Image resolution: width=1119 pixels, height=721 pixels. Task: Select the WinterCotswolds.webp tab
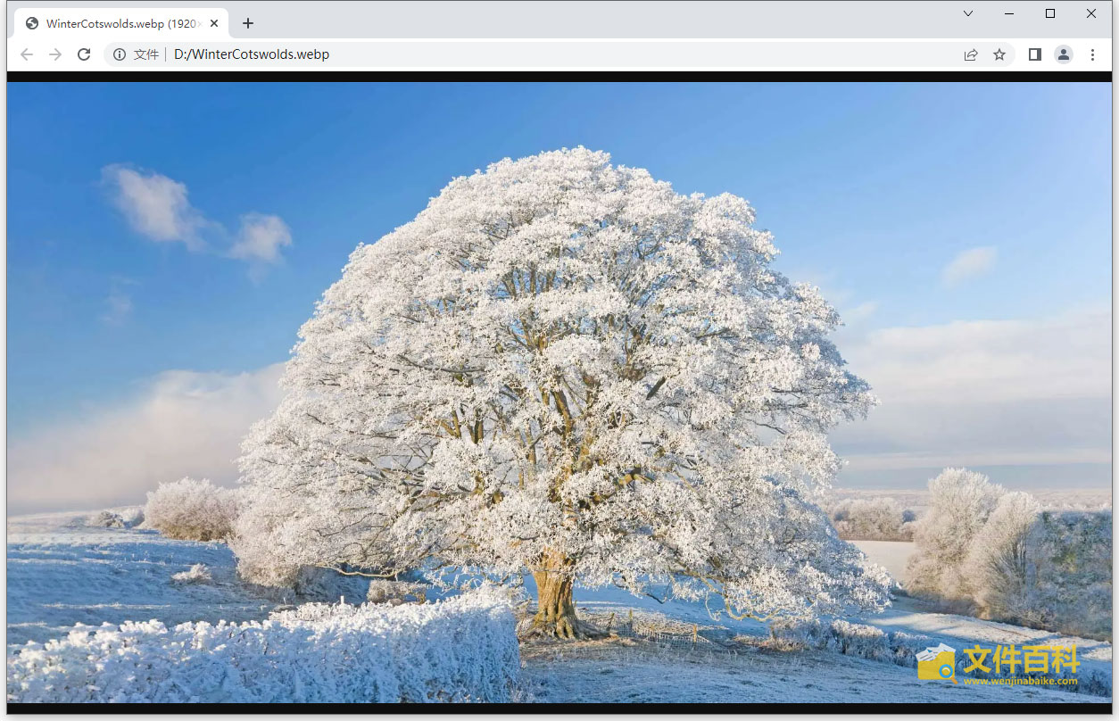[121, 23]
